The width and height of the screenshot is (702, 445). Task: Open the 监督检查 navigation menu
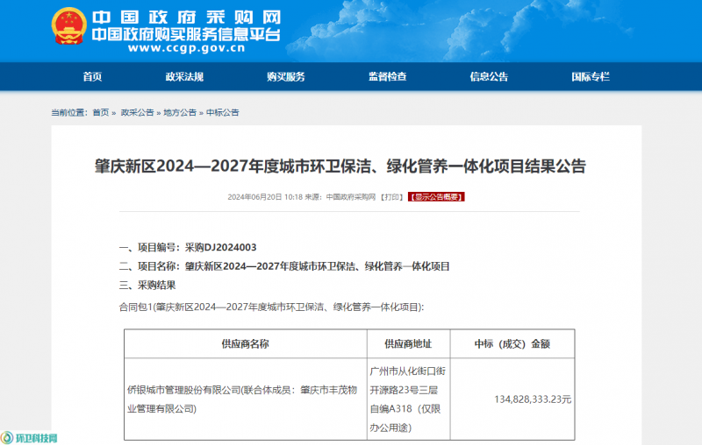click(387, 77)
